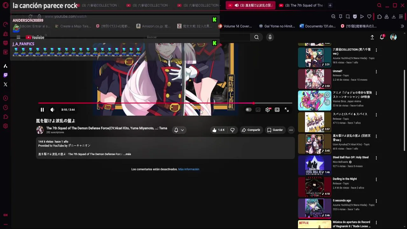This screenshot has height=229, width=407.
Task: Click the YouTube search magnifier button
Action: 256,37
